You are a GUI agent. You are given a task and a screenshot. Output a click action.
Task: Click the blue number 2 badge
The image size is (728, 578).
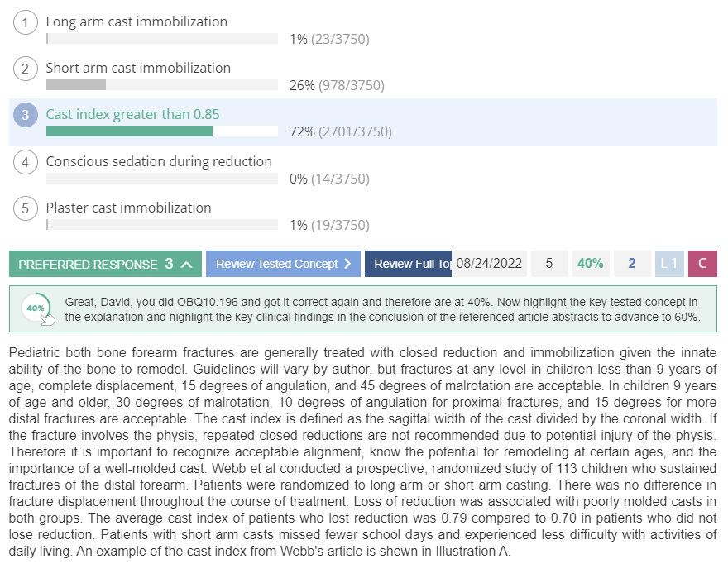[x=632, y=264]
